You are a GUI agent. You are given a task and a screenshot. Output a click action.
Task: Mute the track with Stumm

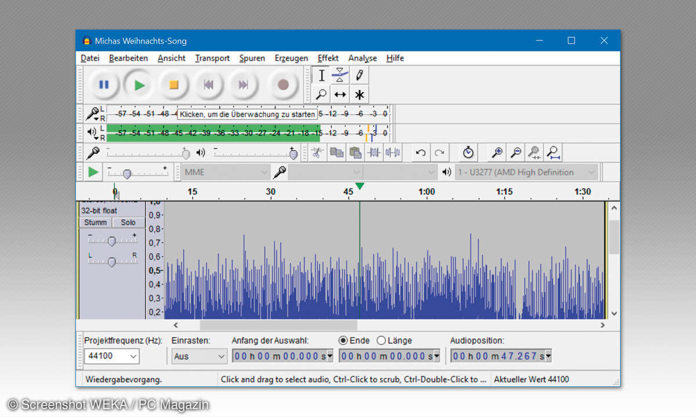click(96, 222)
